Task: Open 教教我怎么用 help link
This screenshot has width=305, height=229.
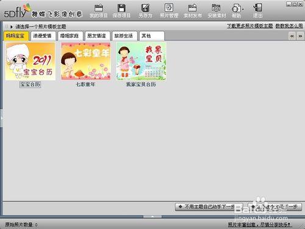Action: tap(289, 26)
